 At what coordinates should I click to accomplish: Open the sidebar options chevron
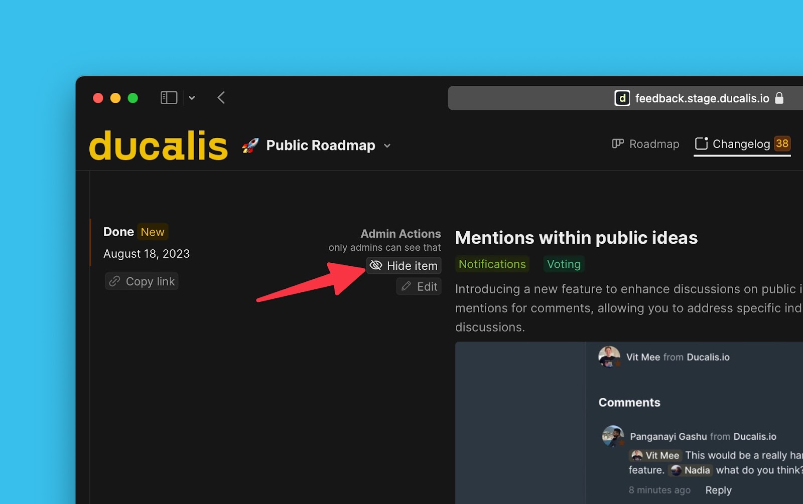pos(192,98)
